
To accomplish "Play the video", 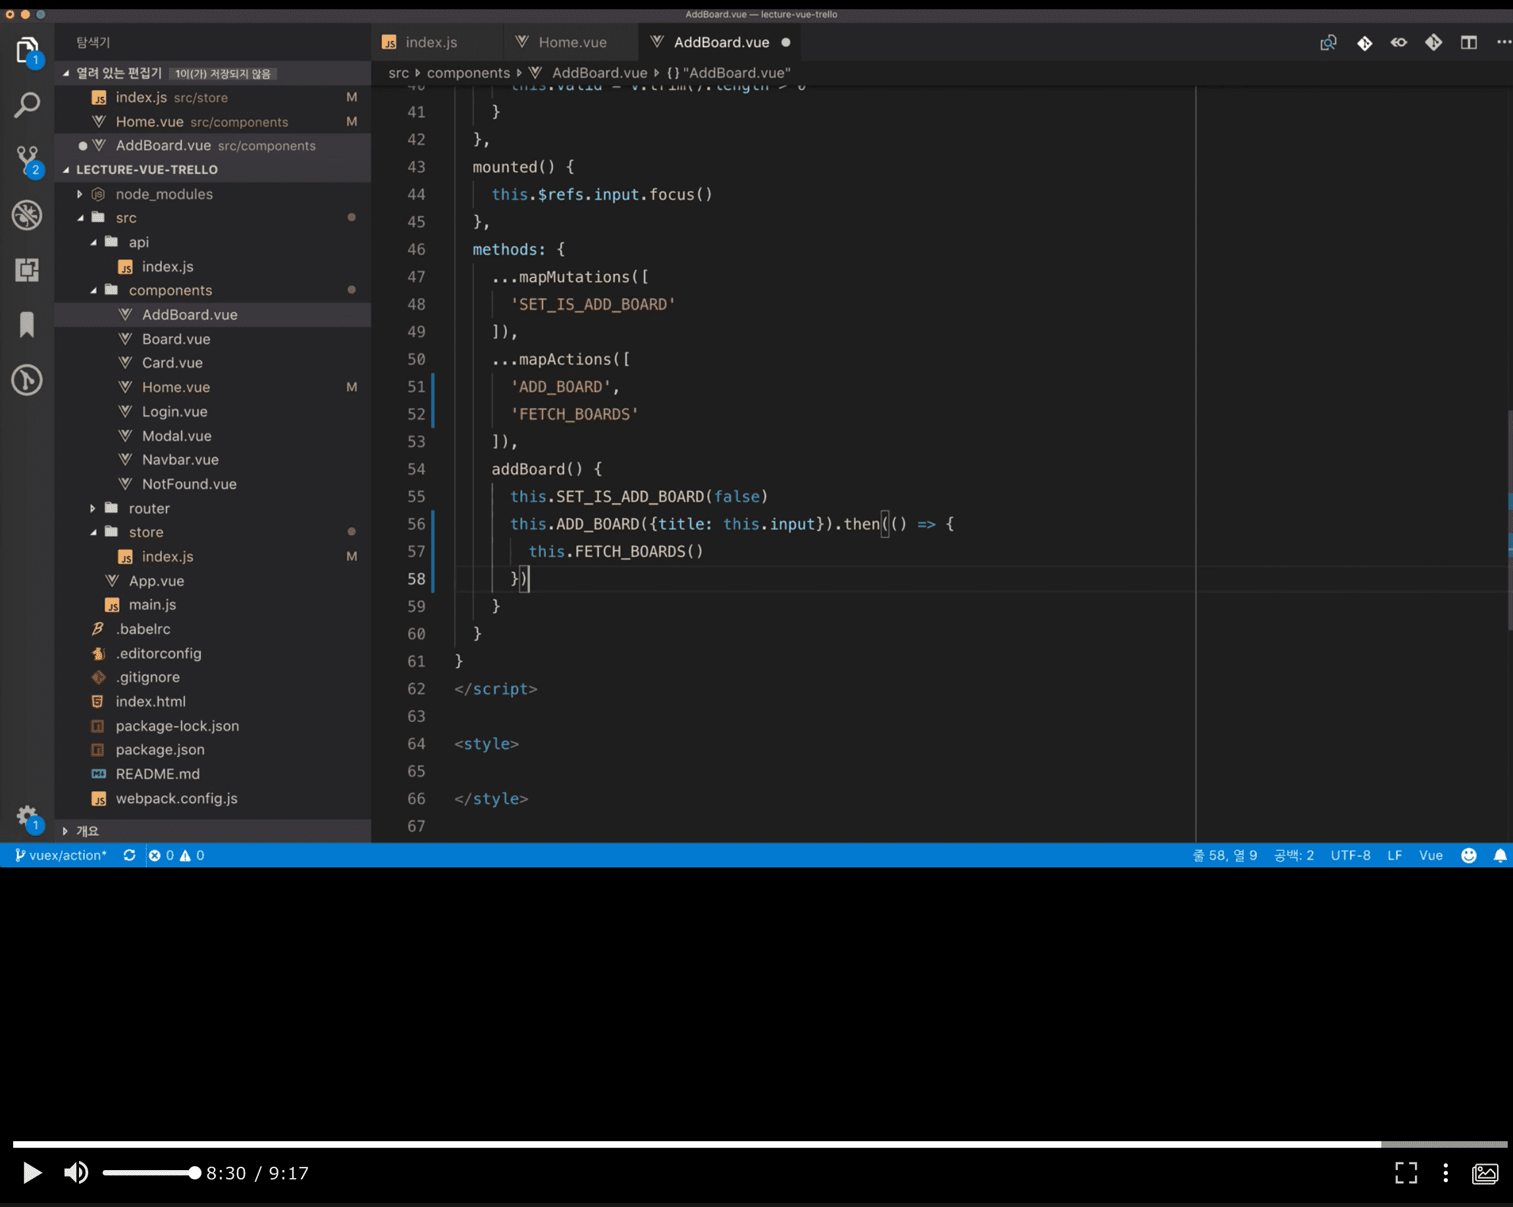I will pyautogui.click(x=32, y=1173).
